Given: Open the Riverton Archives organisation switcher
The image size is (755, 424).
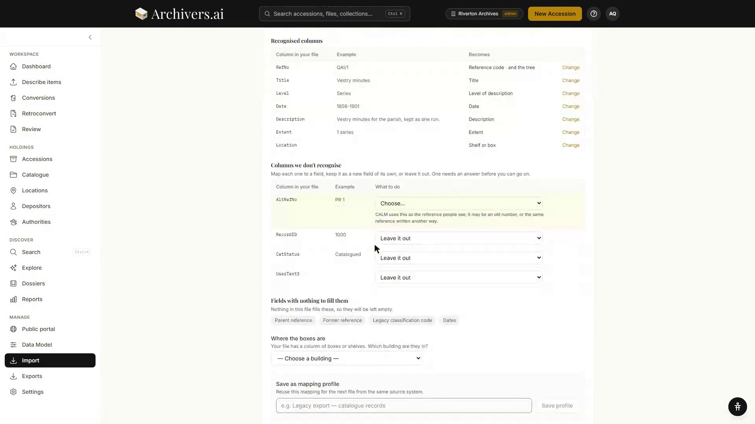Looking at the screenshot, I should [484, 14].
